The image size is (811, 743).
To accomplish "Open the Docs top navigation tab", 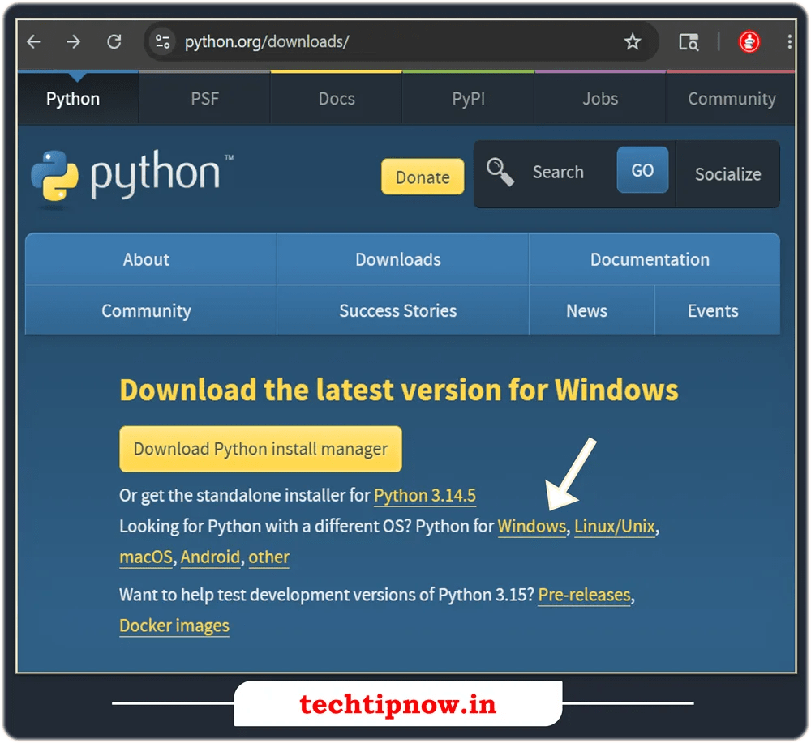I will pyautogui.click(x=337, y=99).
